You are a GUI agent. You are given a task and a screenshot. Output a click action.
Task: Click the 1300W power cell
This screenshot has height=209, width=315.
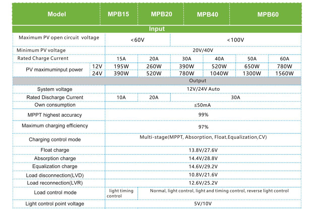pyautogui.click(x=252, y=74)
